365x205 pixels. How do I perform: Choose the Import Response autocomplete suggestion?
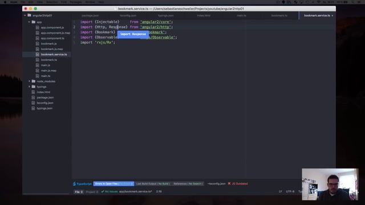[x=133, y=34]
